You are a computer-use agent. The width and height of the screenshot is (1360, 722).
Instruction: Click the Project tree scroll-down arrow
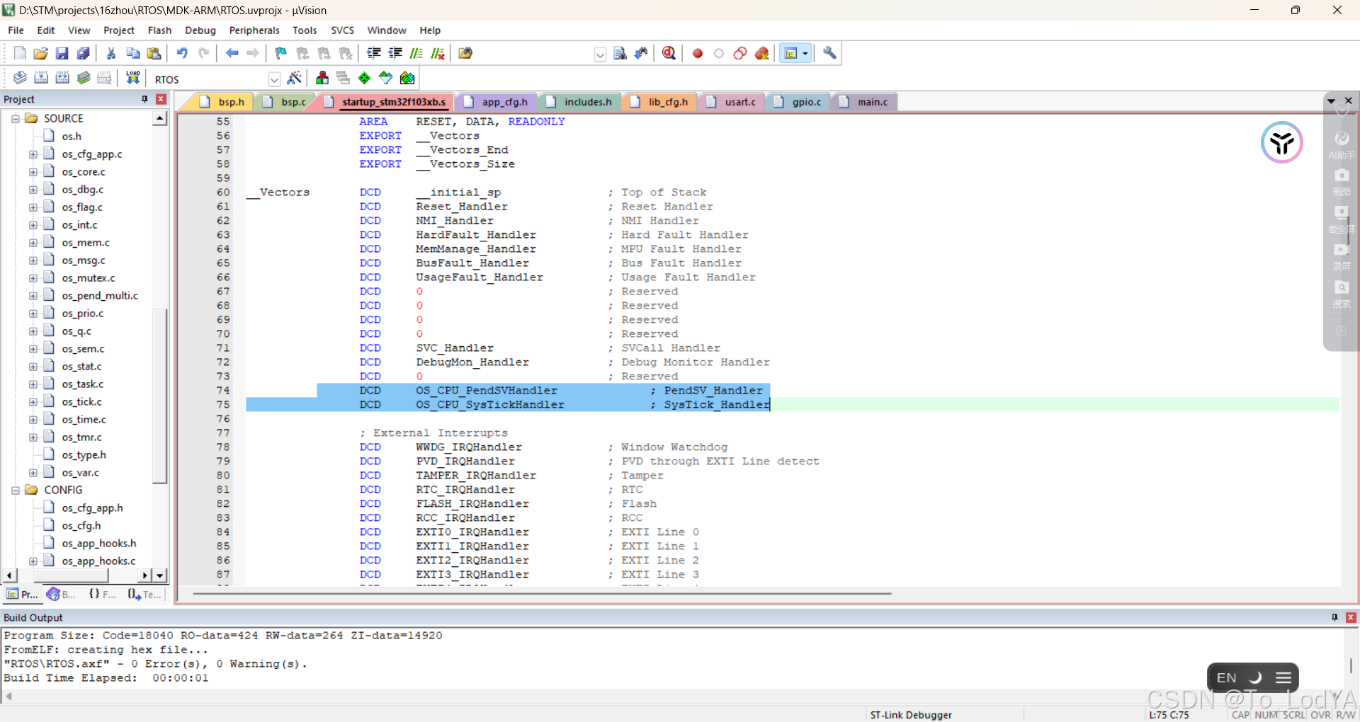(x=160, y=575)
